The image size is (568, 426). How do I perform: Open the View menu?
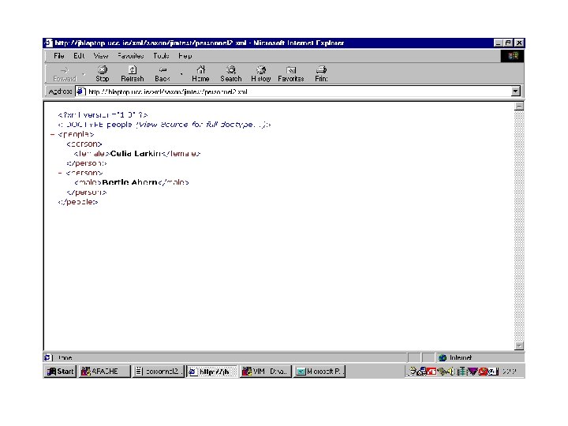pos(101,56)
